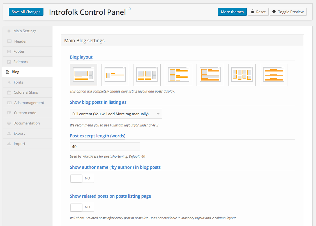
Task: Click the upload icon beside Export
Action: click(9, 133)
